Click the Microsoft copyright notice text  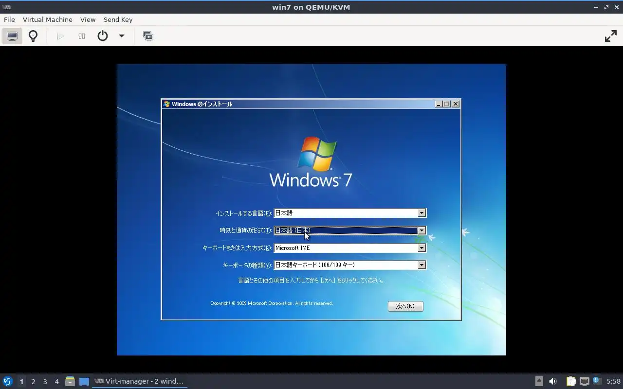coord(272,303)
